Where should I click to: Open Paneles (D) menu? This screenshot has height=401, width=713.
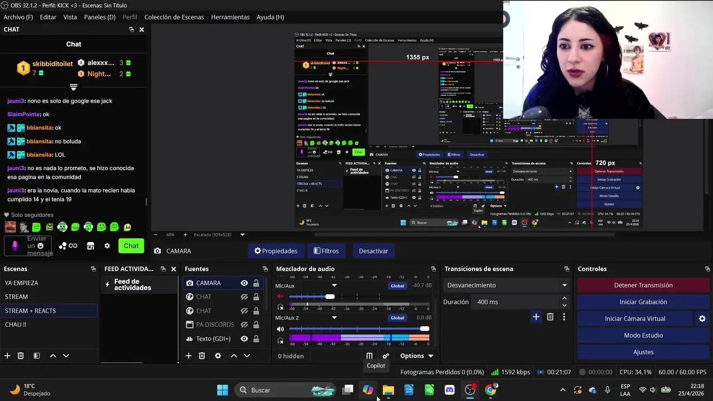(100, 17)
